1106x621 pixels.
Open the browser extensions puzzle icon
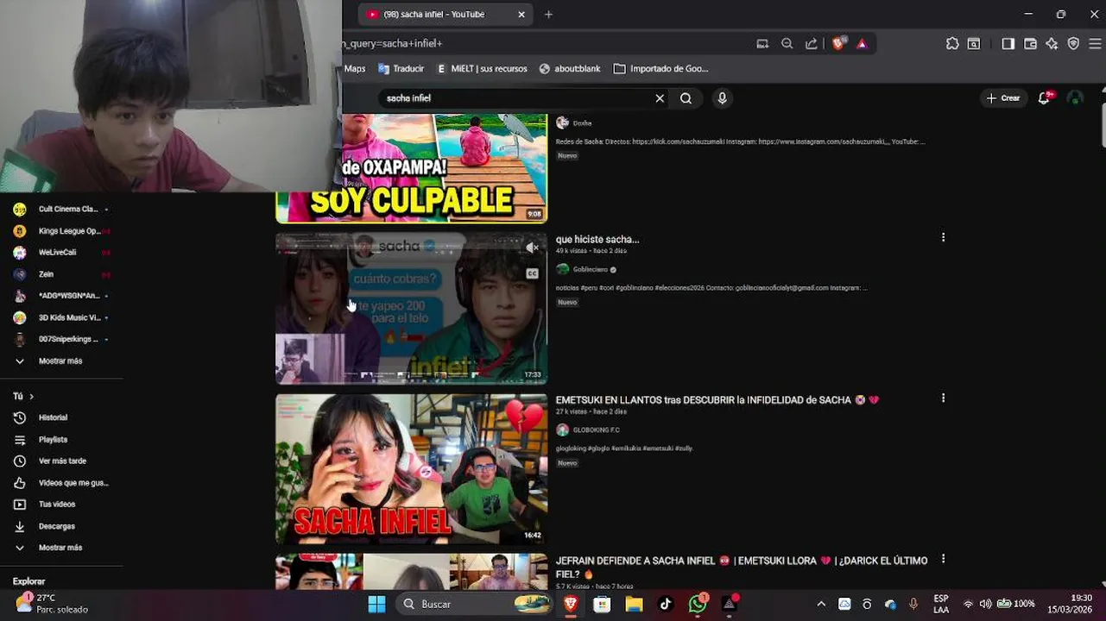coord(952,43)
